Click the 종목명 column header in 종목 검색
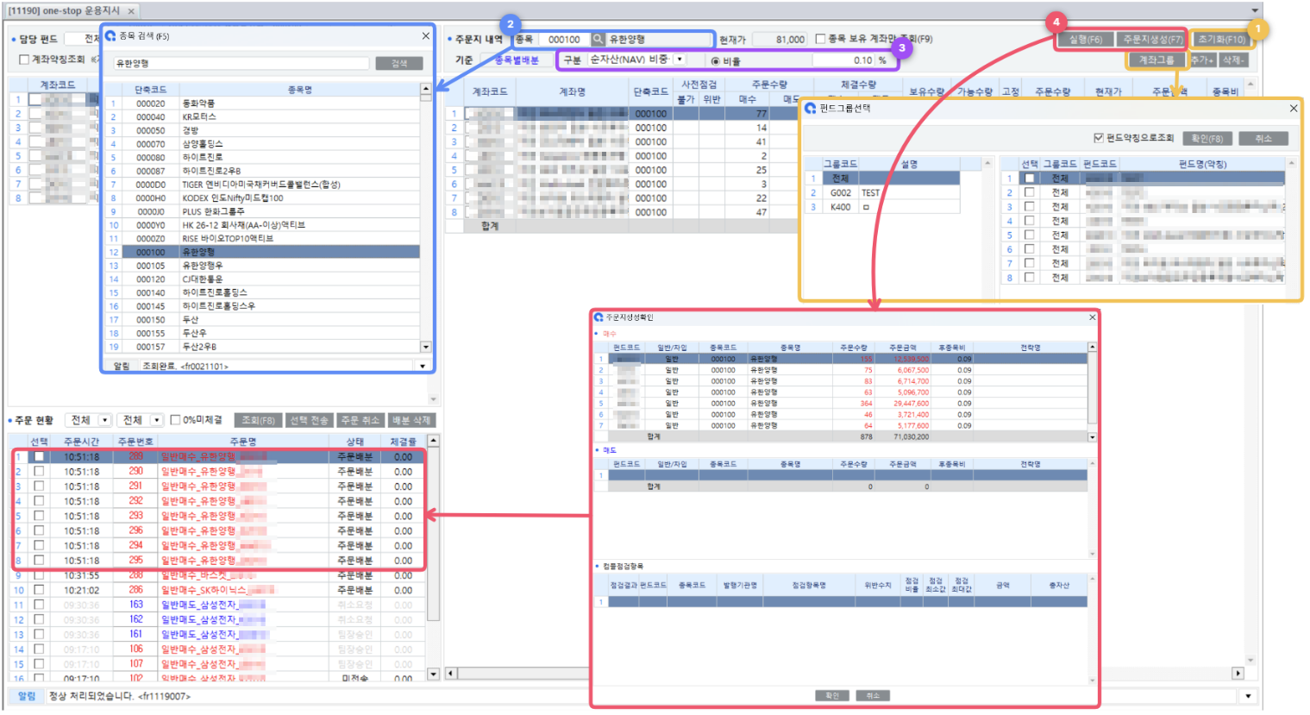The width and height of the screenshot is (1310, 715). (x=299, y=89)
